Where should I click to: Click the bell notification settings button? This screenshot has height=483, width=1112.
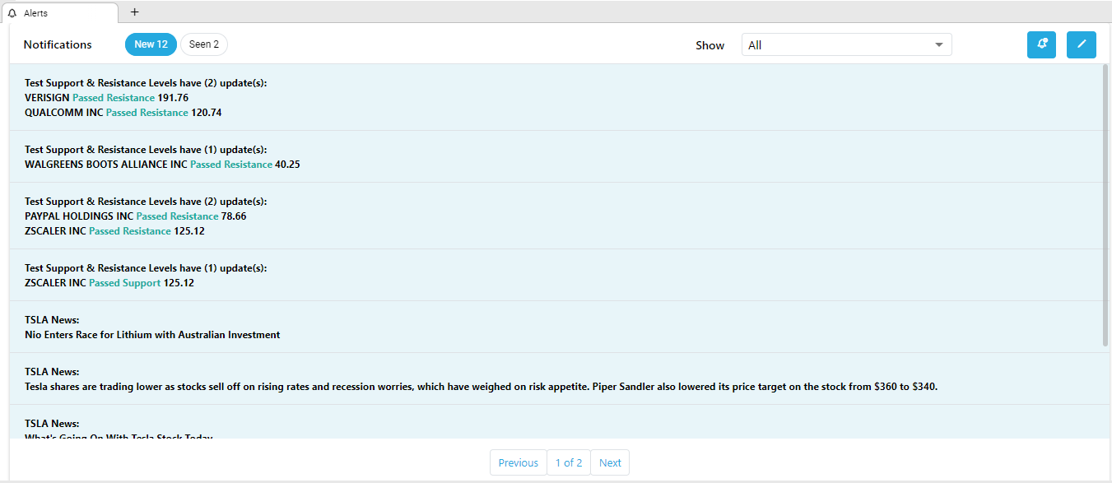tap(1041, 44)
